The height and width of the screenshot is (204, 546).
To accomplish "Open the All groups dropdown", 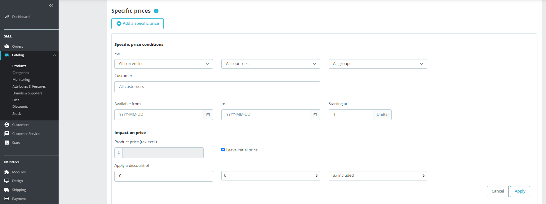I will pos(378,64).
